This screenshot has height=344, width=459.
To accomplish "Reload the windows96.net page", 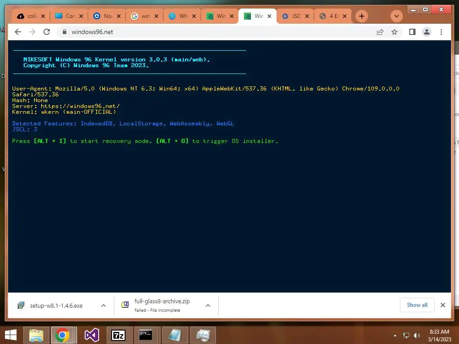I will (47, 32).
